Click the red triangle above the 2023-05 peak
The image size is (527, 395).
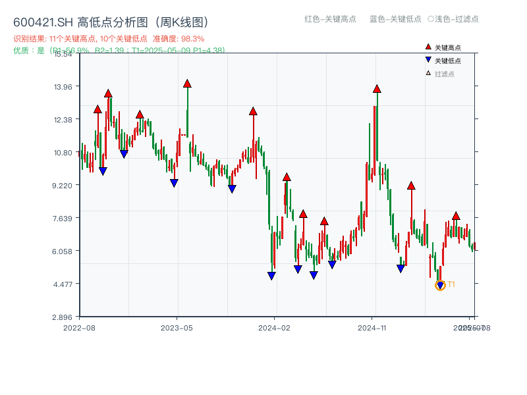click(187, 83)
